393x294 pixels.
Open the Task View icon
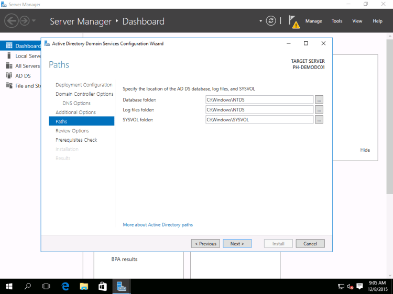coord(46,286)
